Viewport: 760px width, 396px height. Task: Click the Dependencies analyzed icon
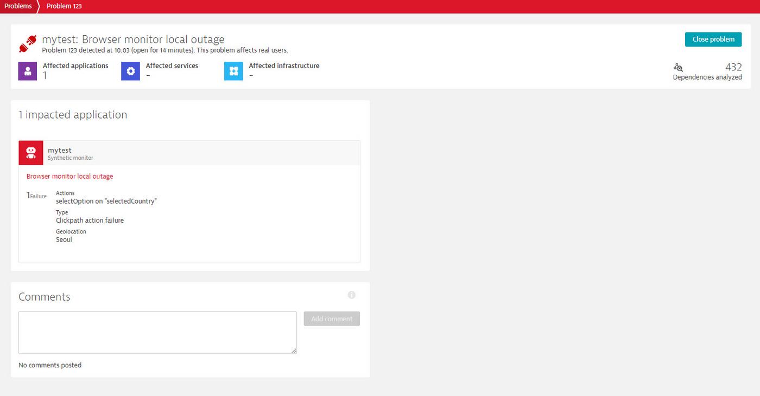pyautogui.click(x=678, y=67)
